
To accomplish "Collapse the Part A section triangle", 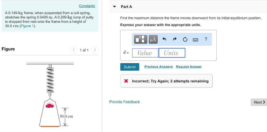I will click(114, 7).
